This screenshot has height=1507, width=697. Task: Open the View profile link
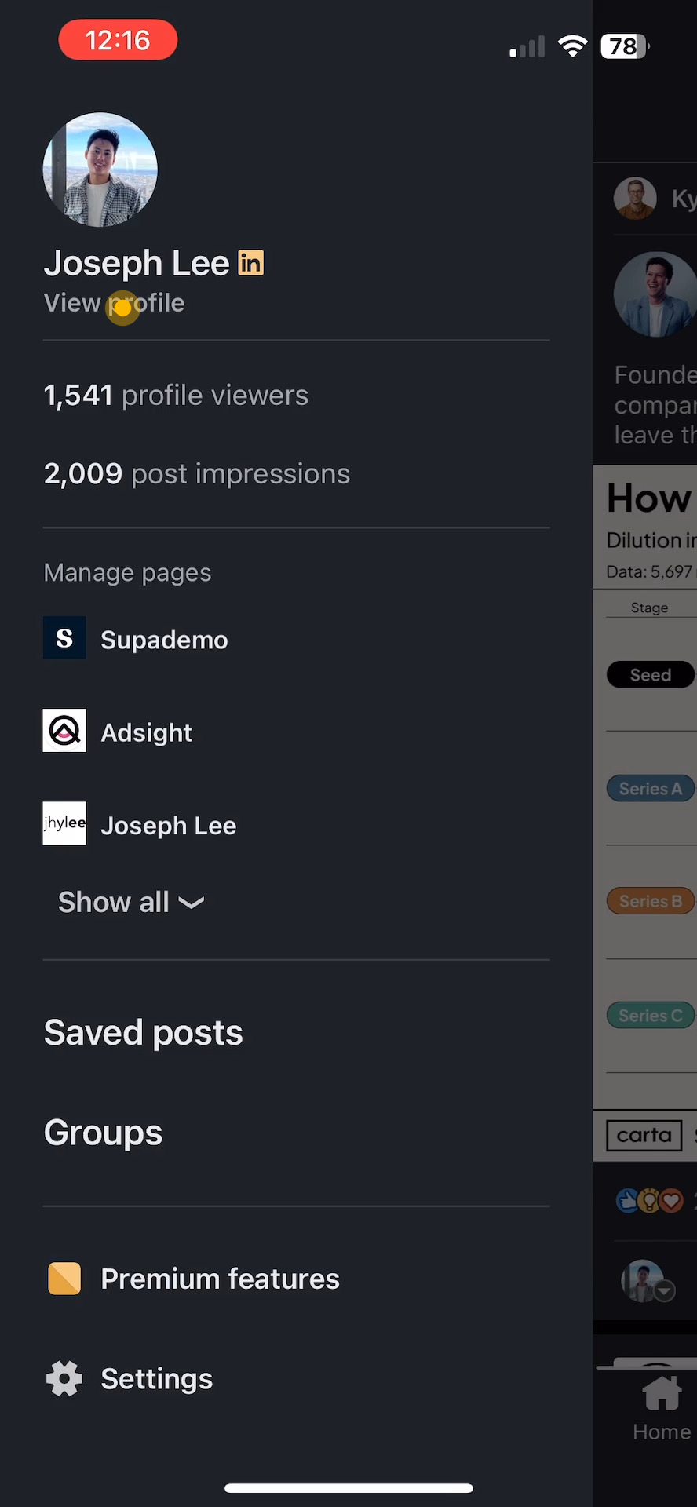pyautogui.click(x=115, y=303)
